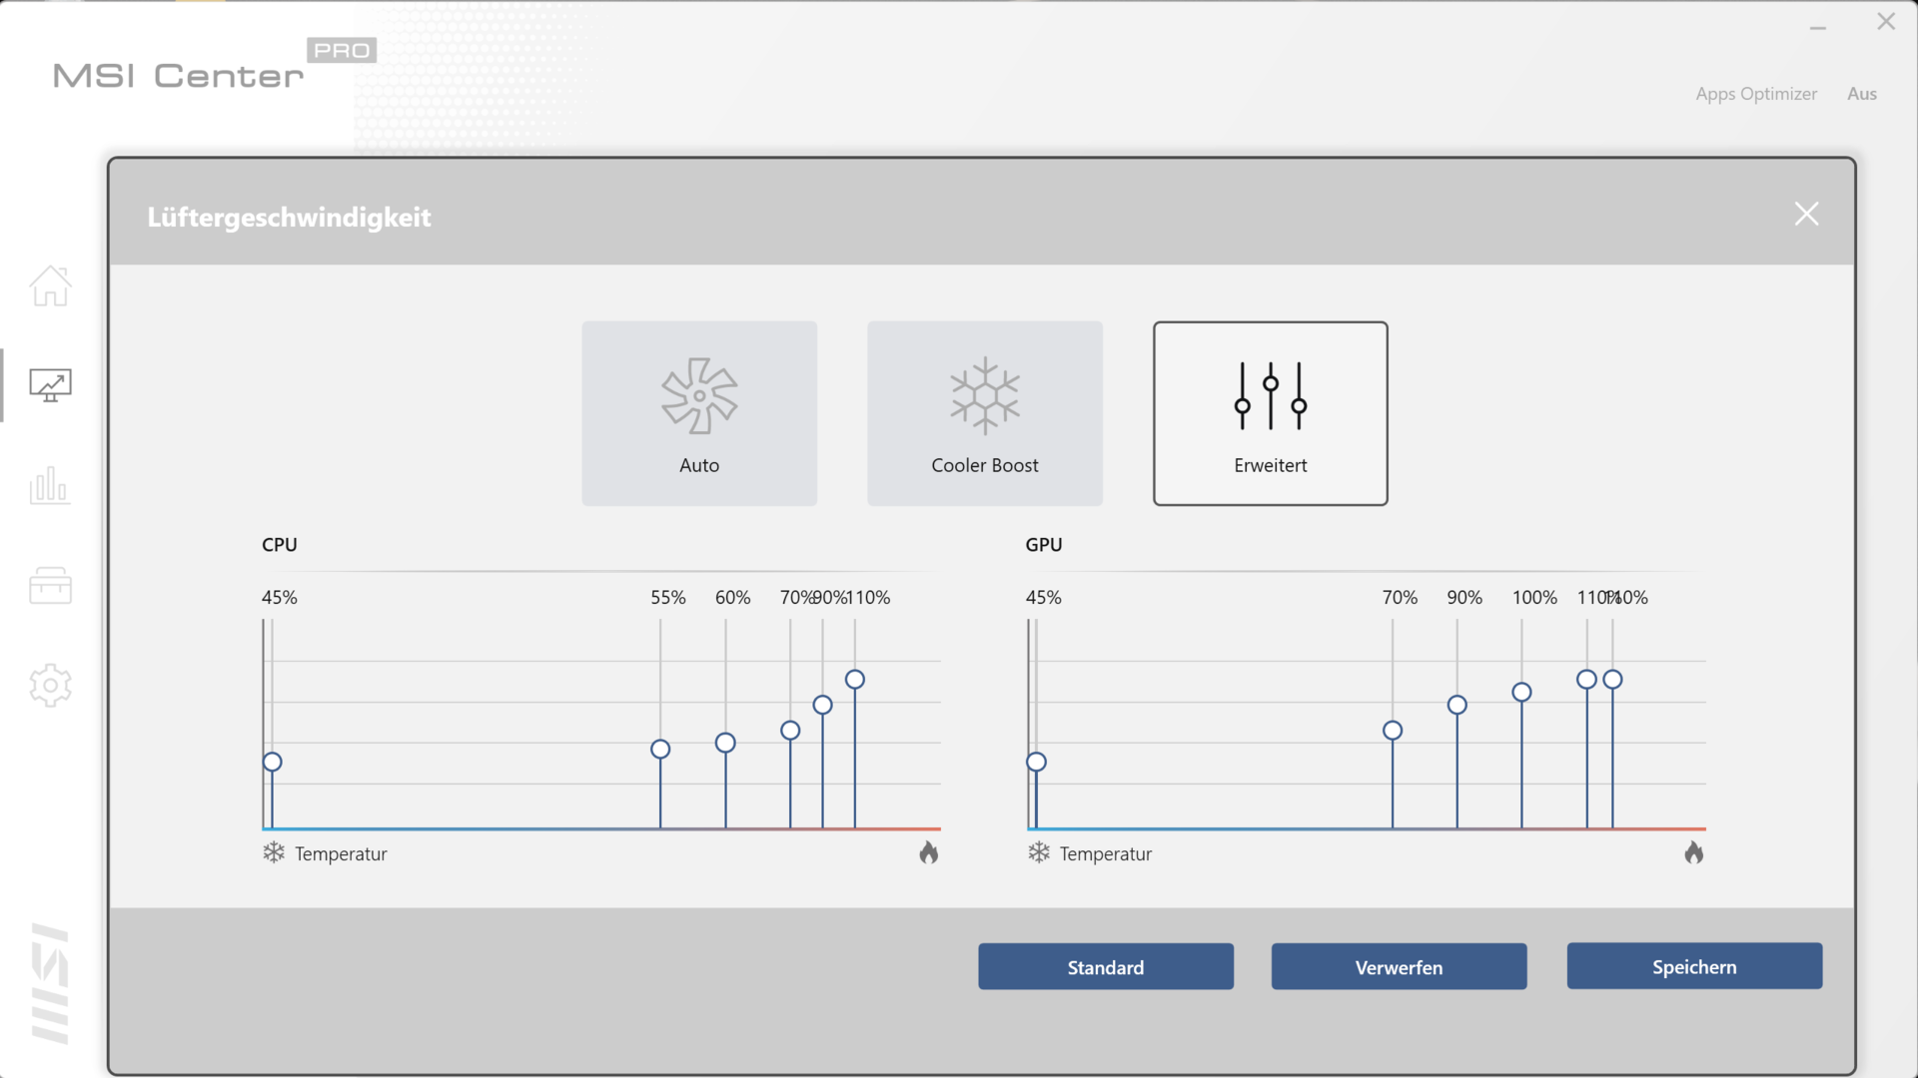Image resolution: width=1918 pixels, height=1078 pixels.
Task: Click the GPU 100% fan curve handle
Action: pos(1521,692)
